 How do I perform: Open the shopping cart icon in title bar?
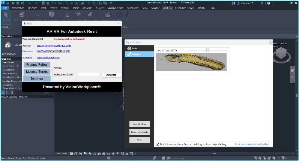[262, 3]
